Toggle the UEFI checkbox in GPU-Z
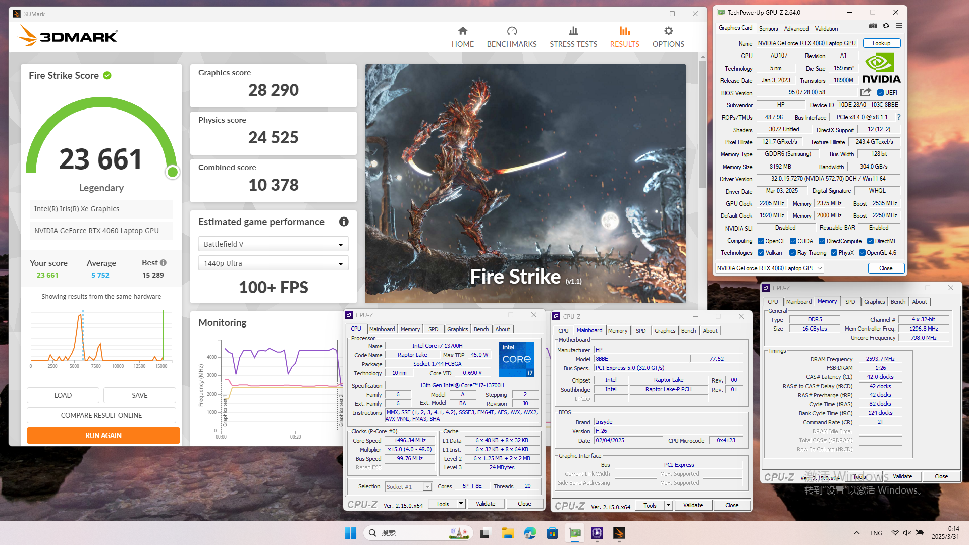Image resolution: width=969 pixels, height=545 pixels. click(x=880, y=93)
